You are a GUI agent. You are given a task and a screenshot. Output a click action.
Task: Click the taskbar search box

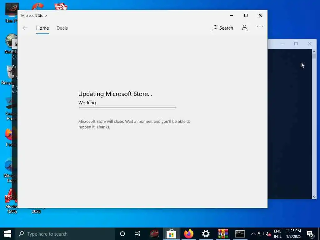coord(65,234)
